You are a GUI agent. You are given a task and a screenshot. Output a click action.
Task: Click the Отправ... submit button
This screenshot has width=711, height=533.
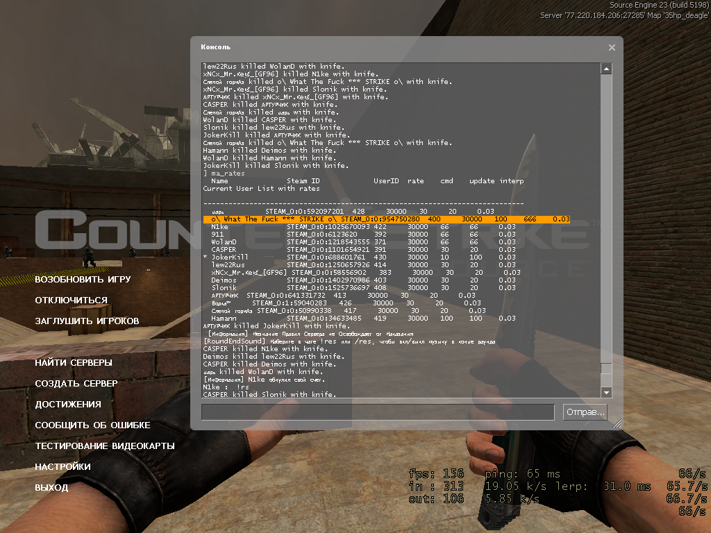coord(585,412)
